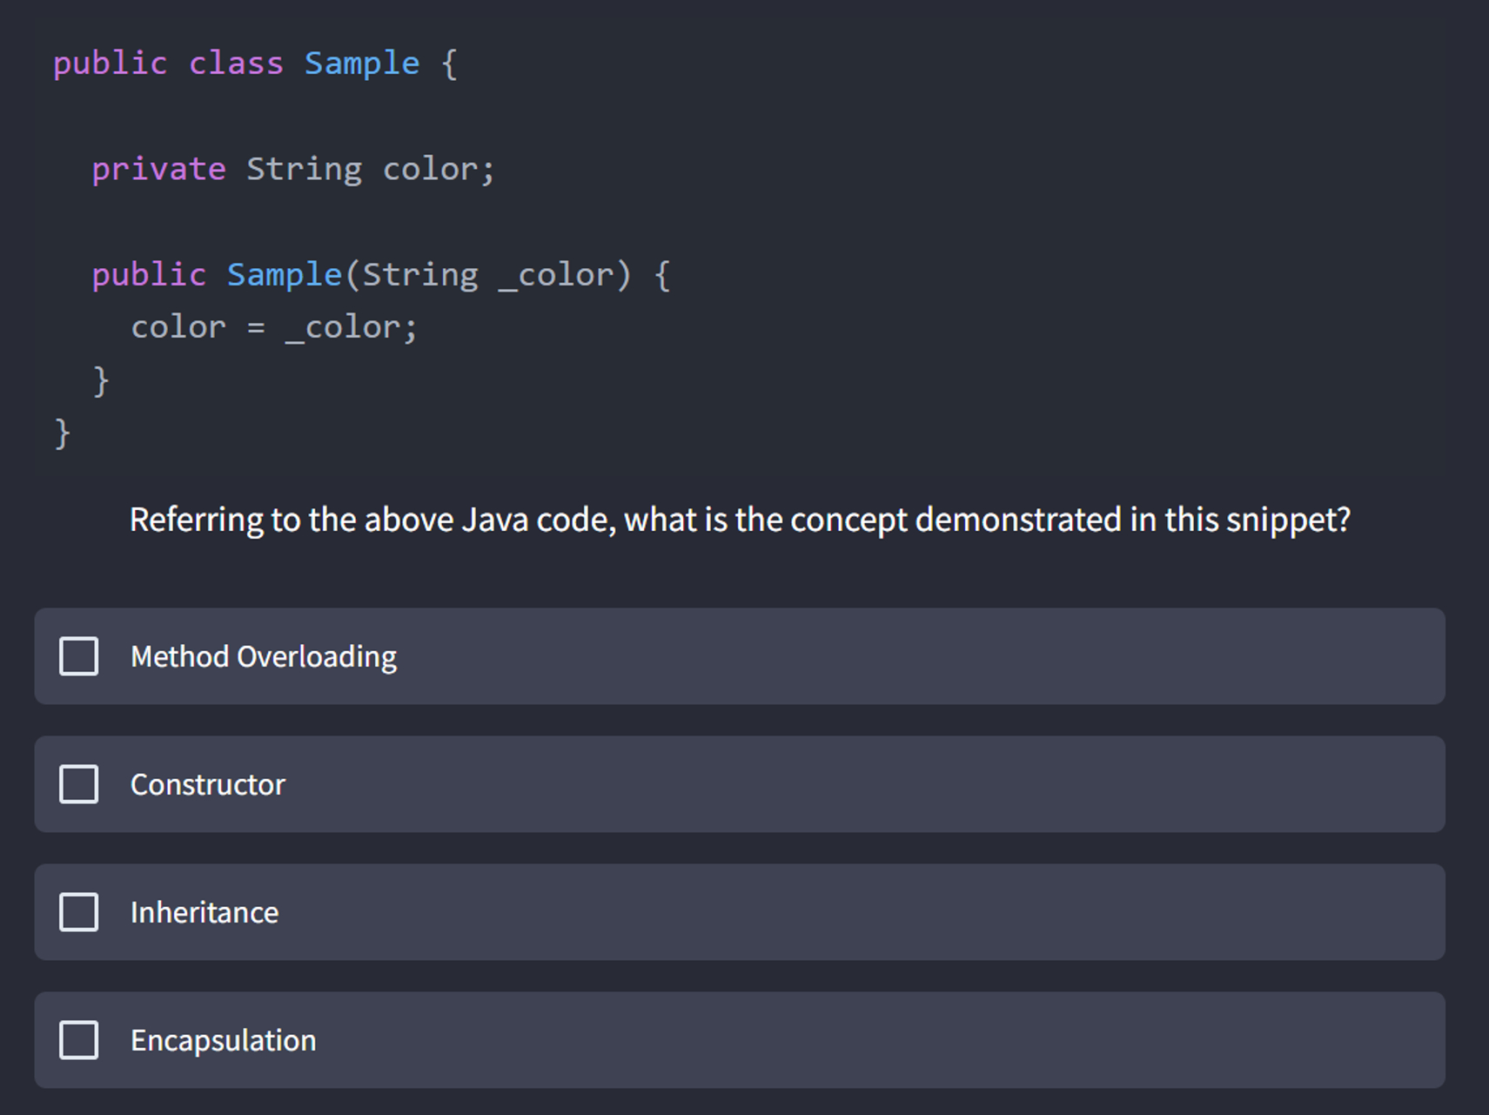The height and width of the screenshot is (1115, 1489).
Task: Check the Inheritance checkbox
Action: click(78, 912)
